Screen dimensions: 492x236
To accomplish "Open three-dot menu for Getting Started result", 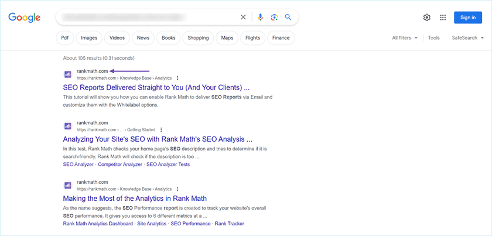I will click(161, 129).
